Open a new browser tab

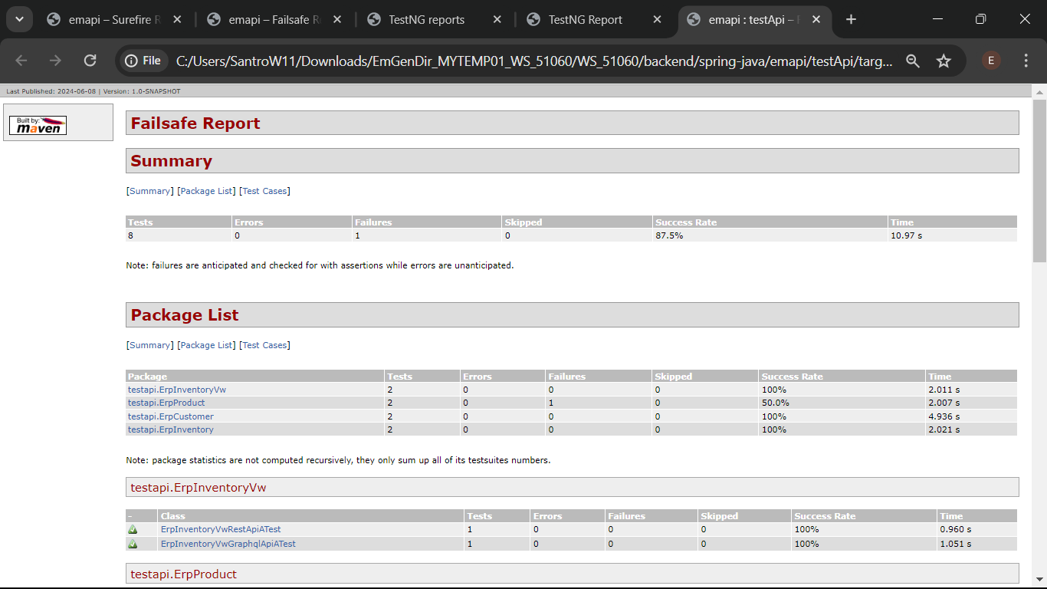tap(851, 19)
